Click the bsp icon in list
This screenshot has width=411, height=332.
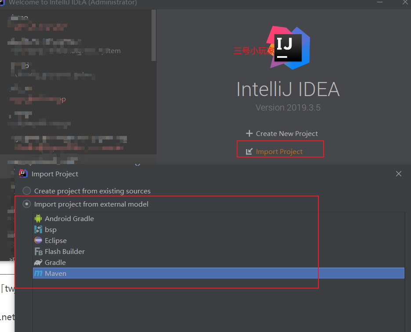(38, 229)
